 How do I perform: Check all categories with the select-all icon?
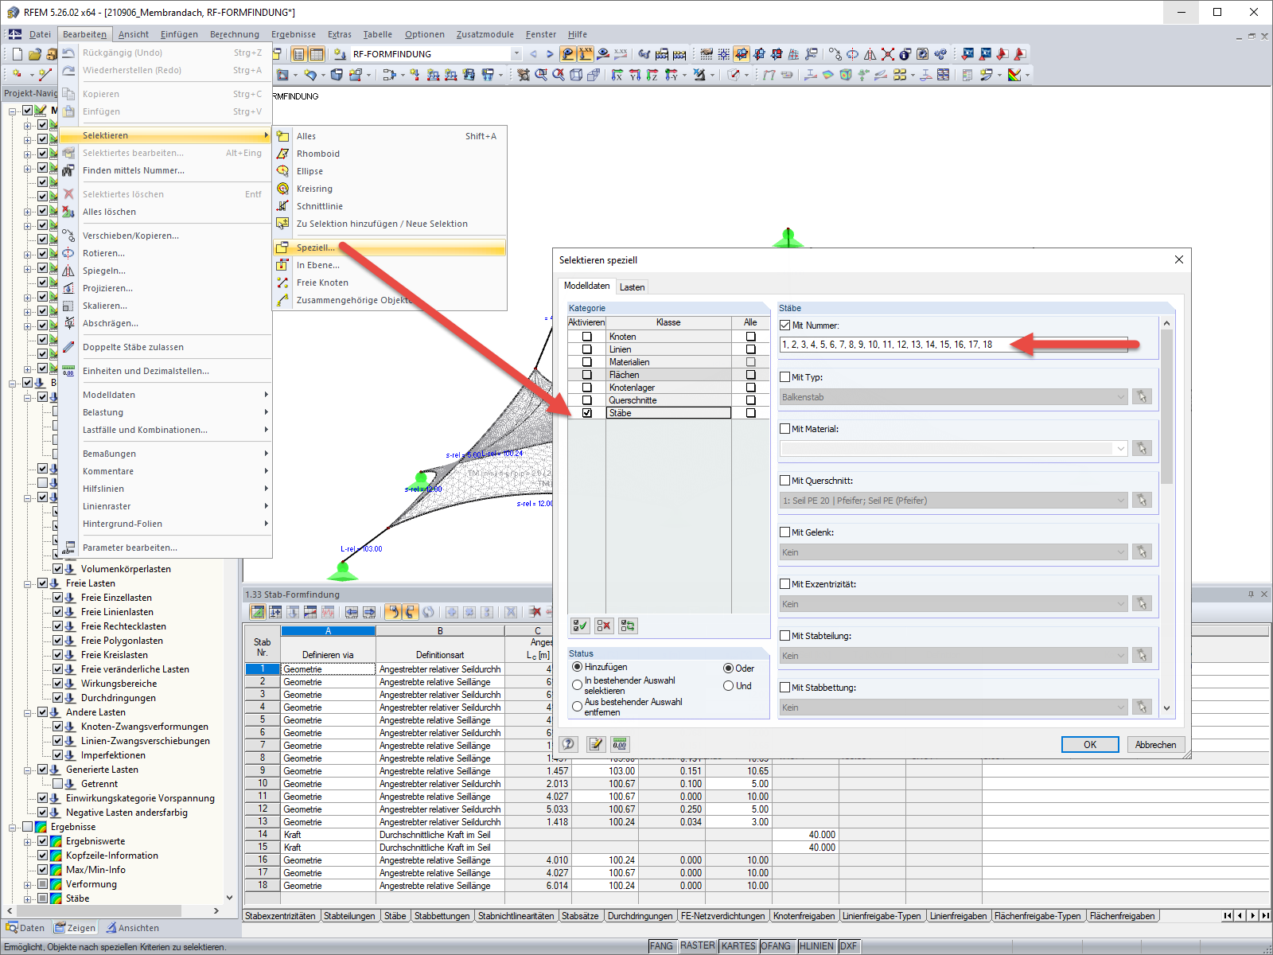tap(581, 626)
